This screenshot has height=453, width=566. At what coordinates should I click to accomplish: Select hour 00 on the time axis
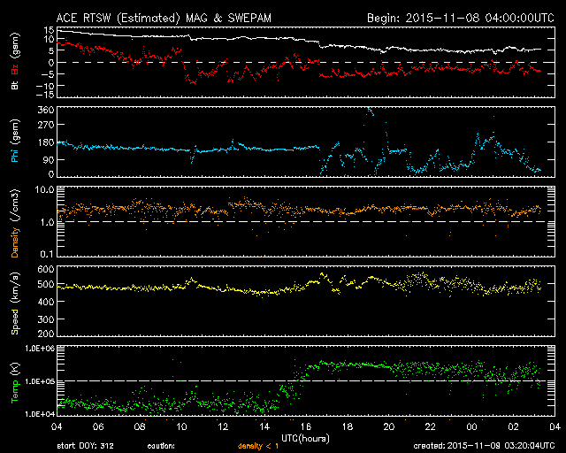470,426
